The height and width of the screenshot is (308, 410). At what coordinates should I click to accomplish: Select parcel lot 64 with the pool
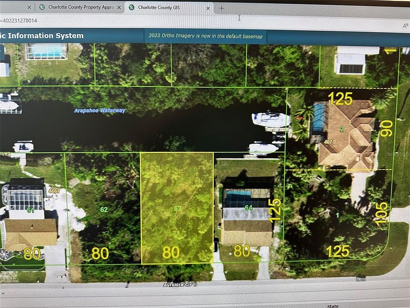(249, 207)
